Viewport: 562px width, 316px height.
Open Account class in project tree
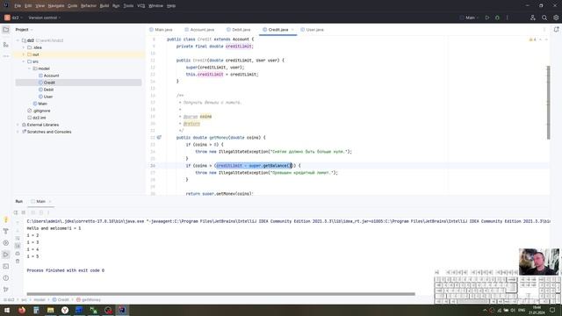pyautogui.click(x=51, y=75)
